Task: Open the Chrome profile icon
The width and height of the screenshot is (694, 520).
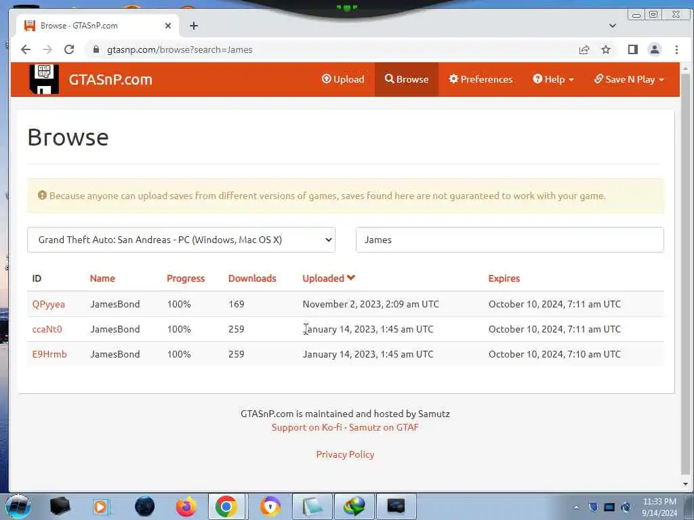Action: click(654, 49)
